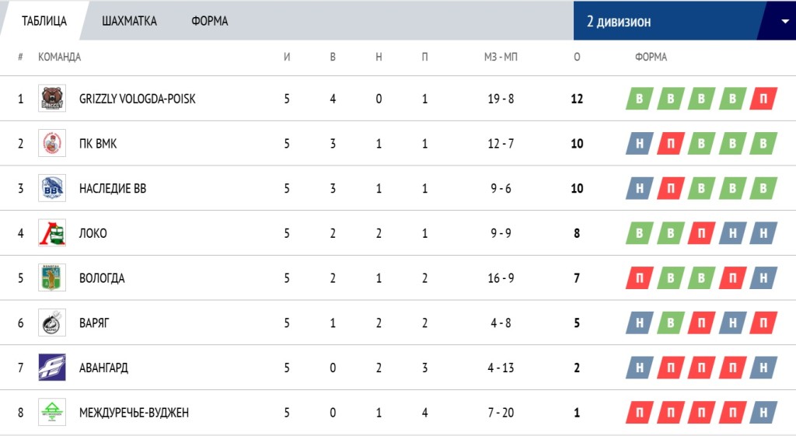Switch to the Форма tab
796x436 pixels.
tap(209, 21)
